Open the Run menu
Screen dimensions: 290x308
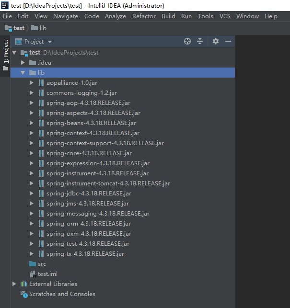pyautogui.click(x=186, y=16)
